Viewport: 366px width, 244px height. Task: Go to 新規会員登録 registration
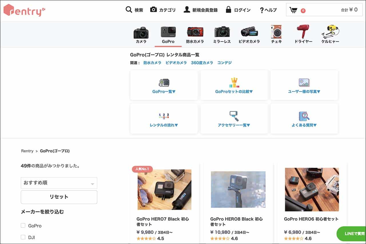(x=205, y=10)
